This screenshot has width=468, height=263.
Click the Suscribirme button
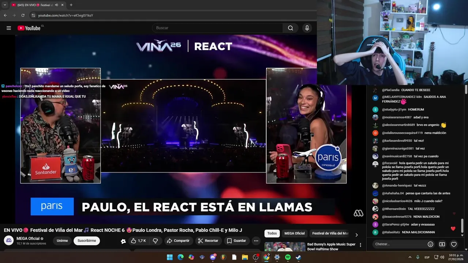pos(87,241)
